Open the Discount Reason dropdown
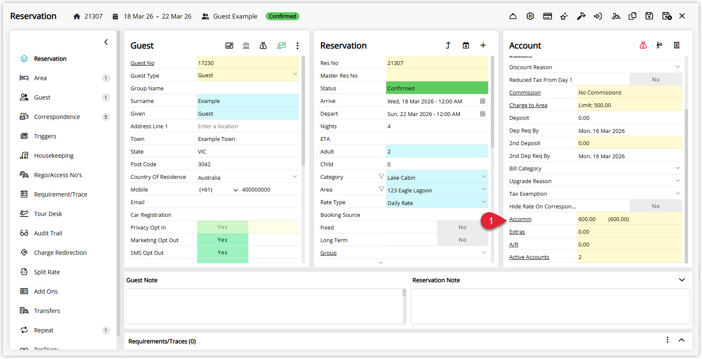The width and height of the screenshot is (702, 359). tap(678, 67)
